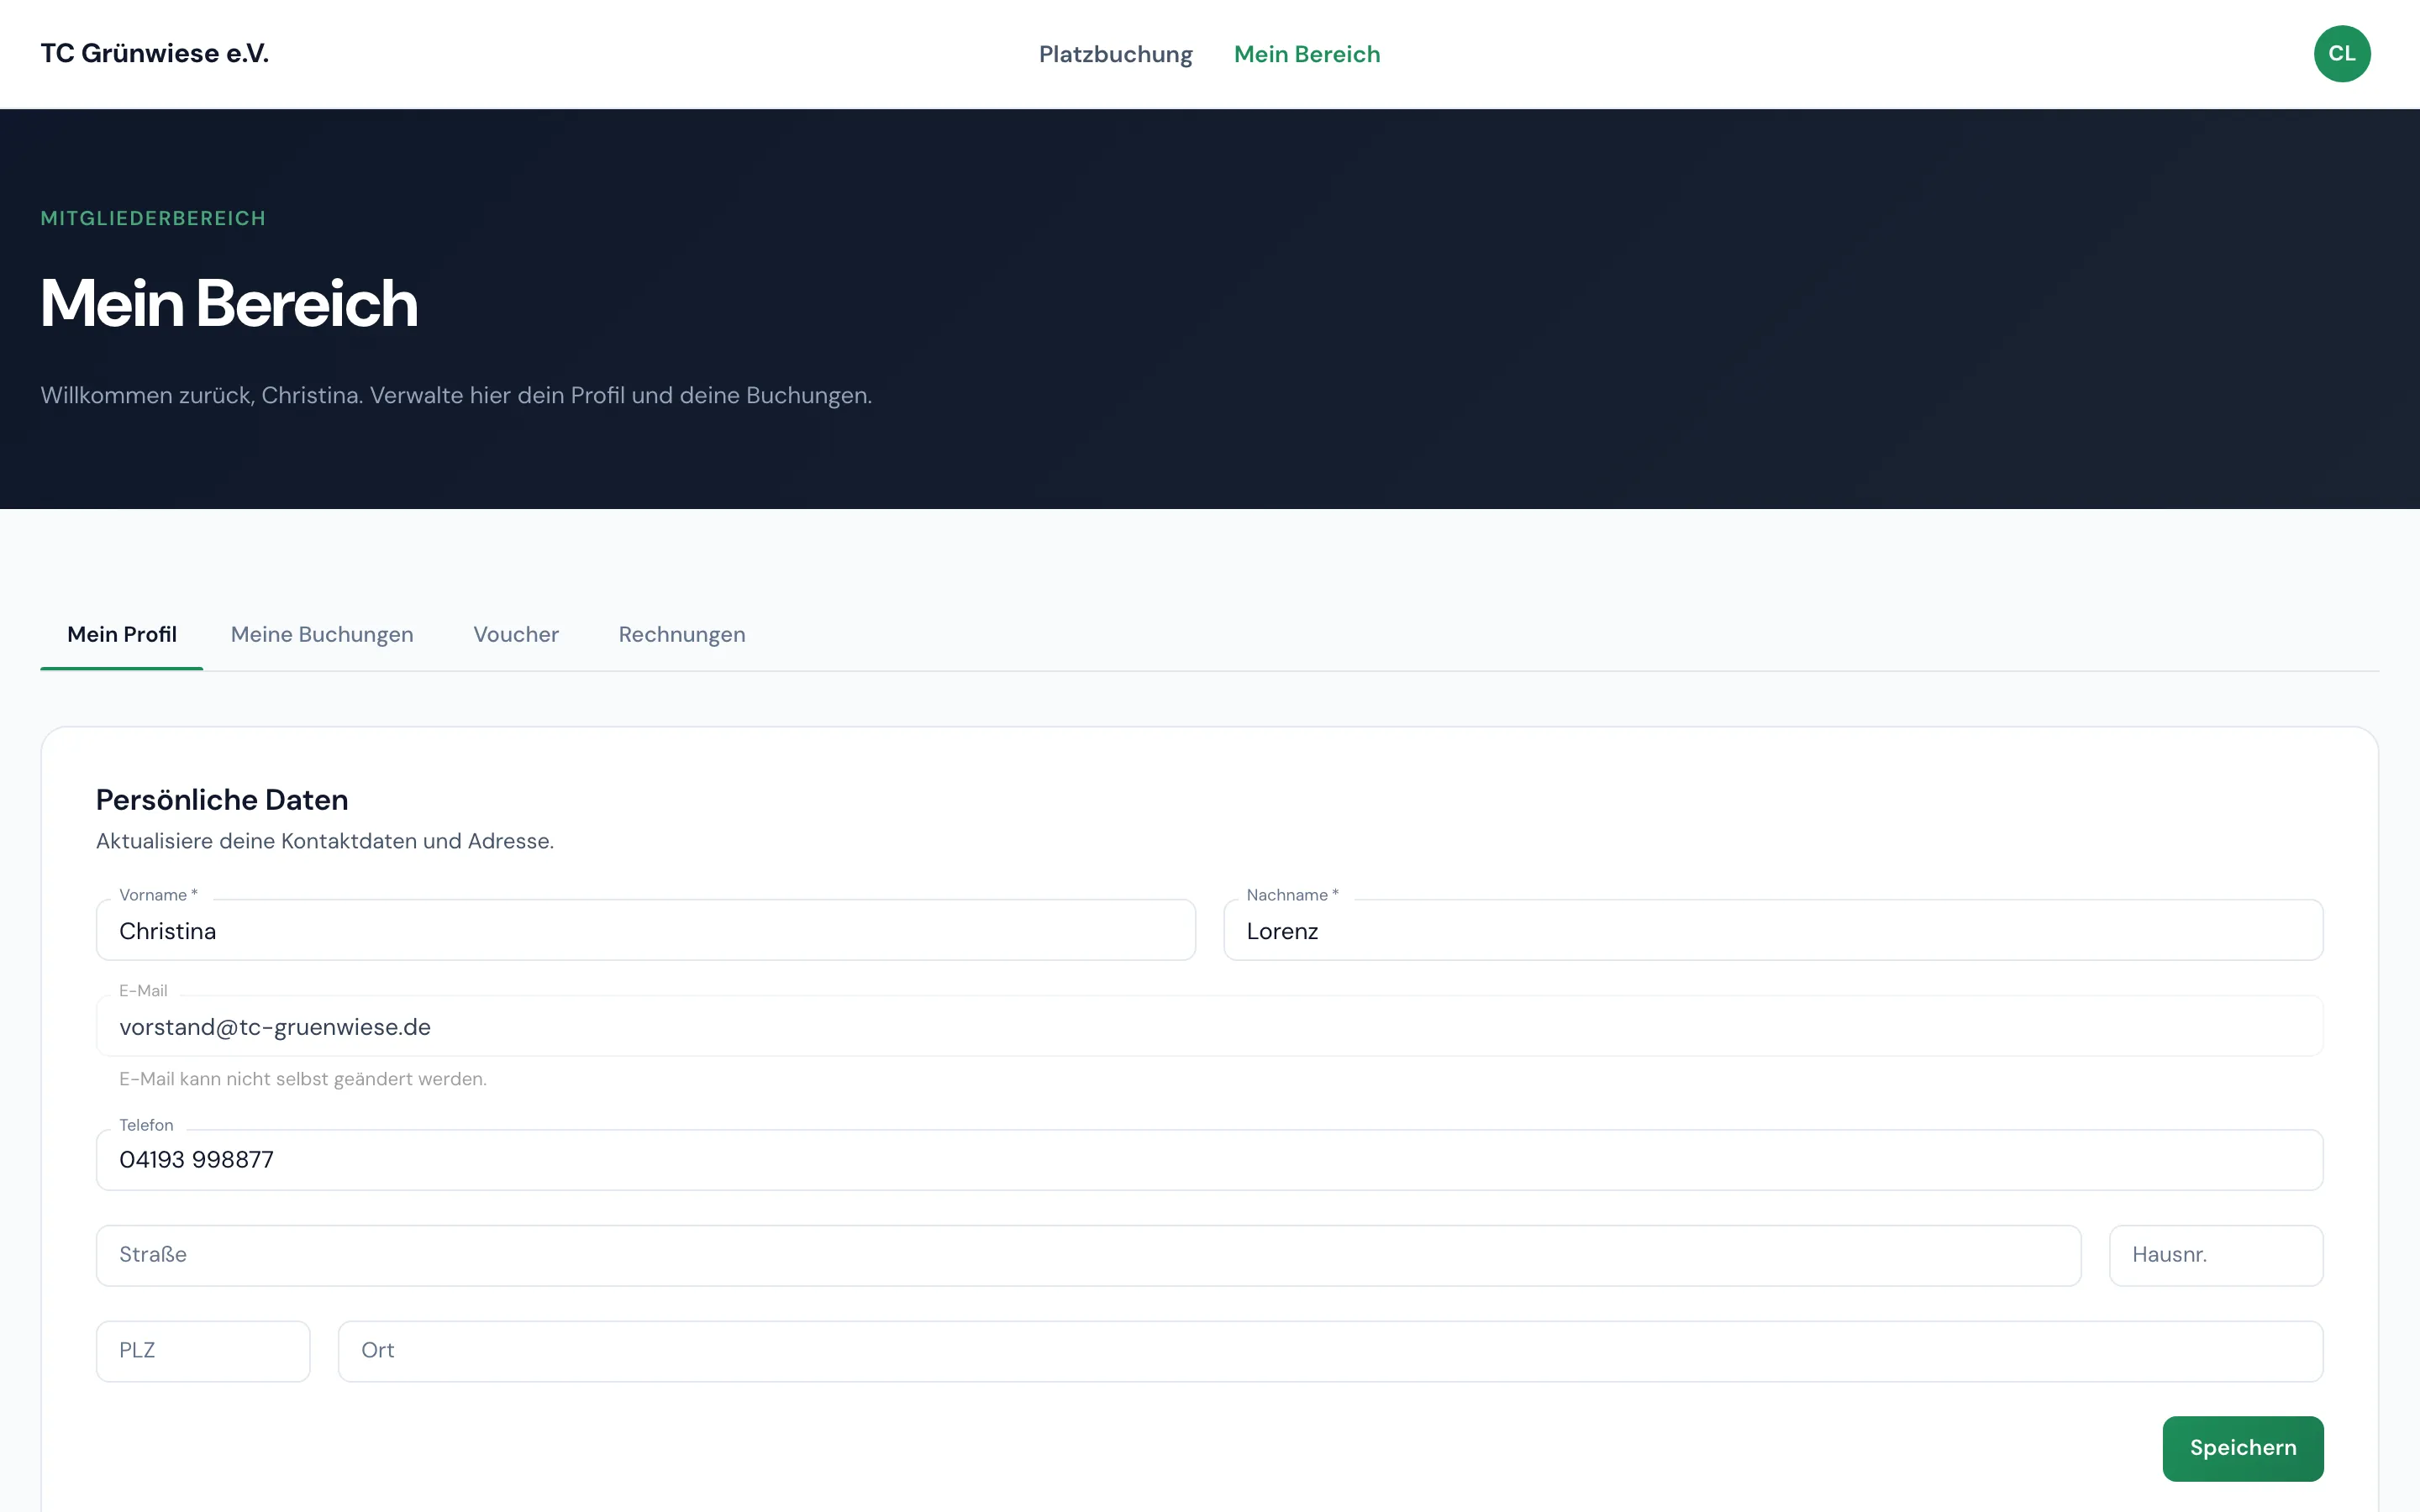Select the Mein Profil tab
The image size is (2420, 1512).
122,634
